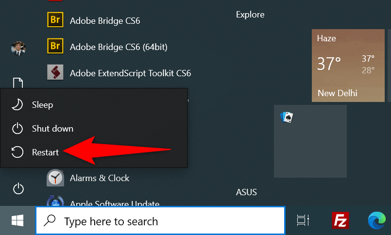Click the Explore group heading

[250, 15]
